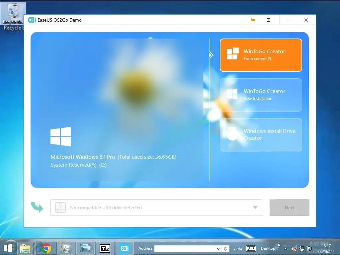Click the green curved arrow icon

point(37,207)
